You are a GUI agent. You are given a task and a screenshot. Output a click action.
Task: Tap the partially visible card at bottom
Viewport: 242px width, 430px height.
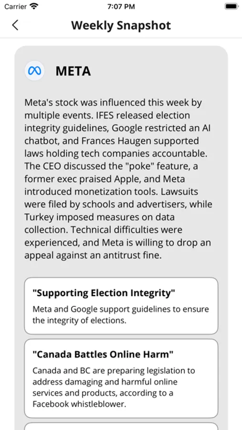(121, 427)
